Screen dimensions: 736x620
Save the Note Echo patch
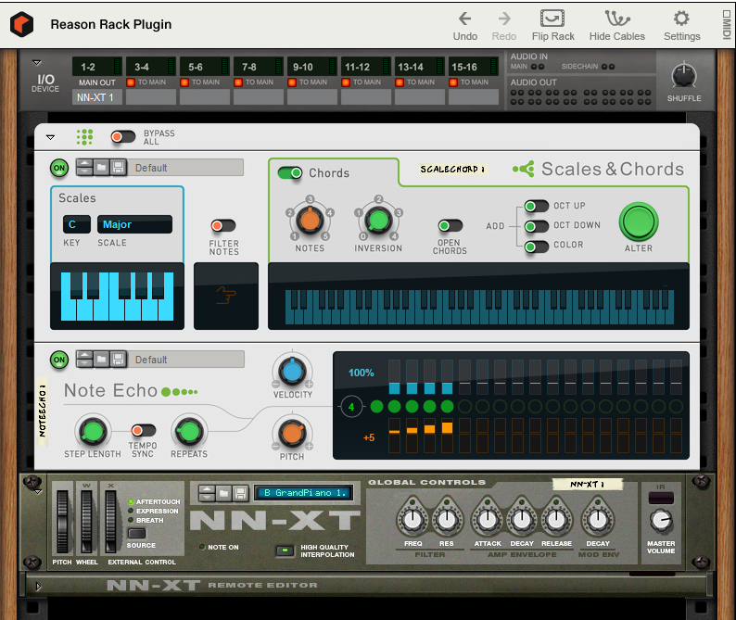click(x=118, y=360)
